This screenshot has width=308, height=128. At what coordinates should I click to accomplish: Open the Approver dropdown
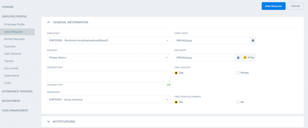tap(109, 99)
